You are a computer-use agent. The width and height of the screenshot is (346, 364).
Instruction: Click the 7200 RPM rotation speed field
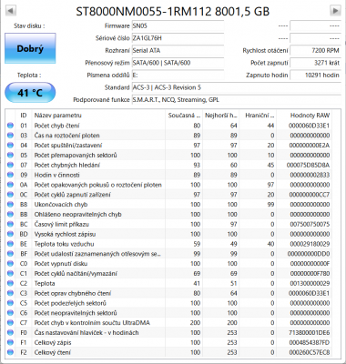pyautogui.click(x=315, y=51)
